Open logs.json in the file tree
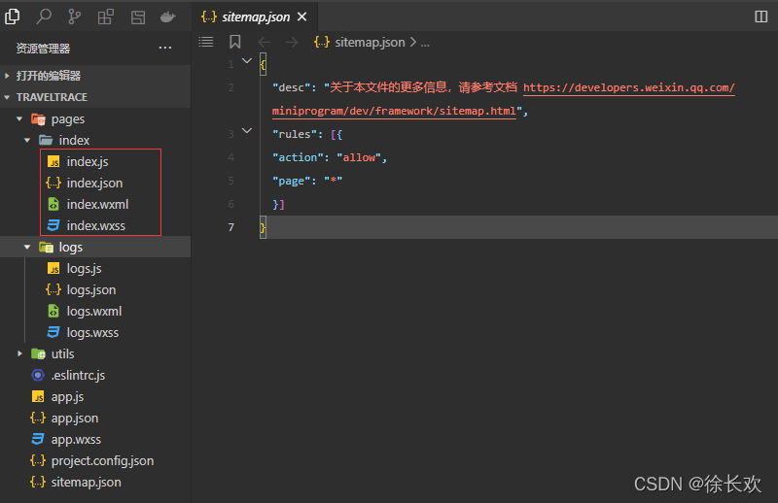 90,290
